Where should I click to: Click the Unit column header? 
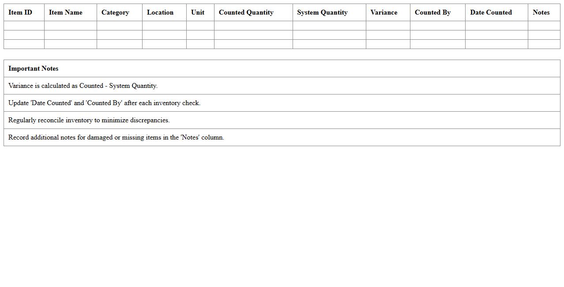tap(198, 12)
